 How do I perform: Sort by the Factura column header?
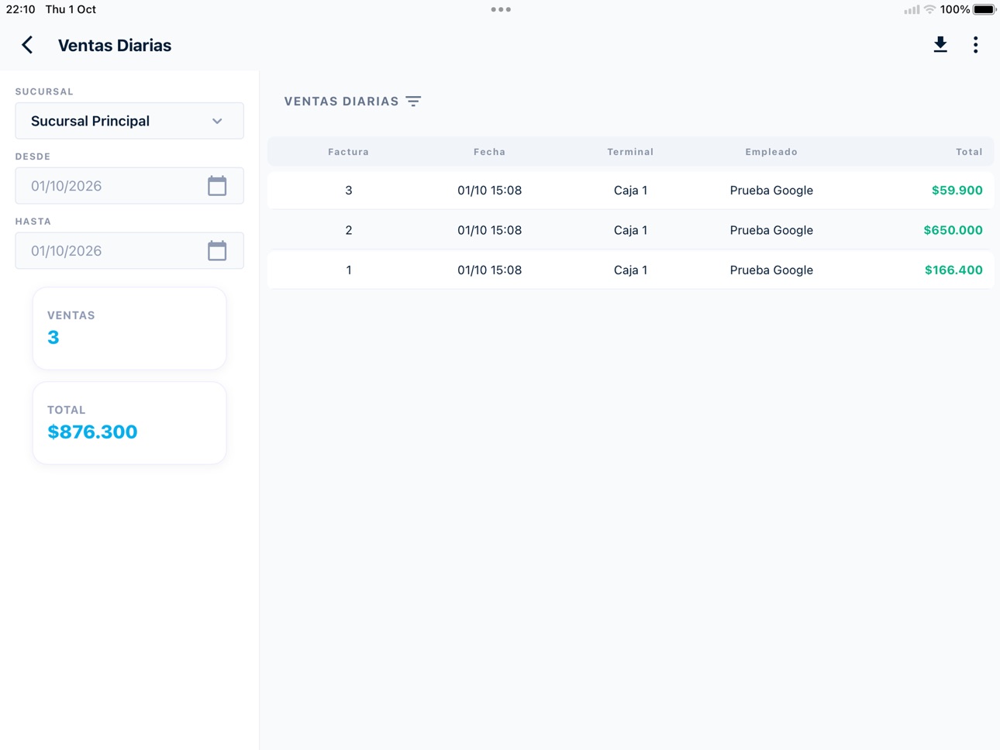(348, 152)
